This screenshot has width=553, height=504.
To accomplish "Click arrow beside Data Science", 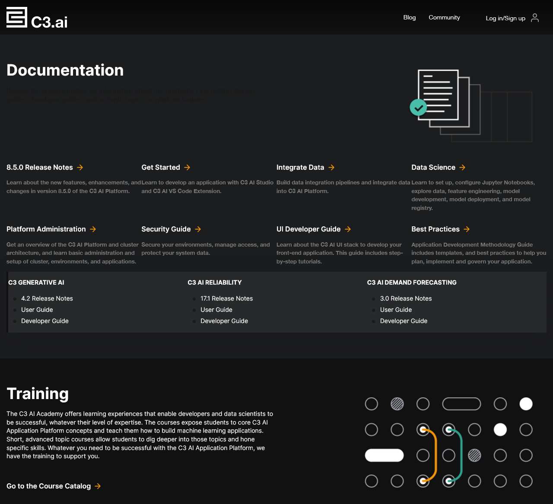I will tap(462, 168).
